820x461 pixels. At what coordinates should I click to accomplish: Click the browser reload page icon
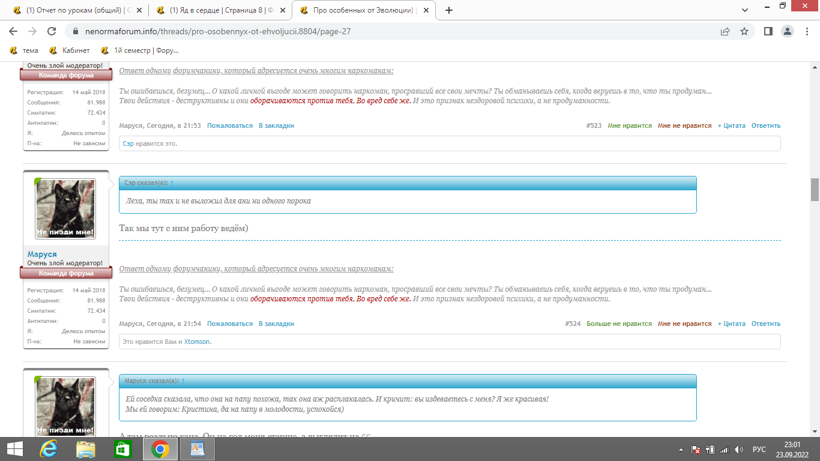[x=52, y=31]
